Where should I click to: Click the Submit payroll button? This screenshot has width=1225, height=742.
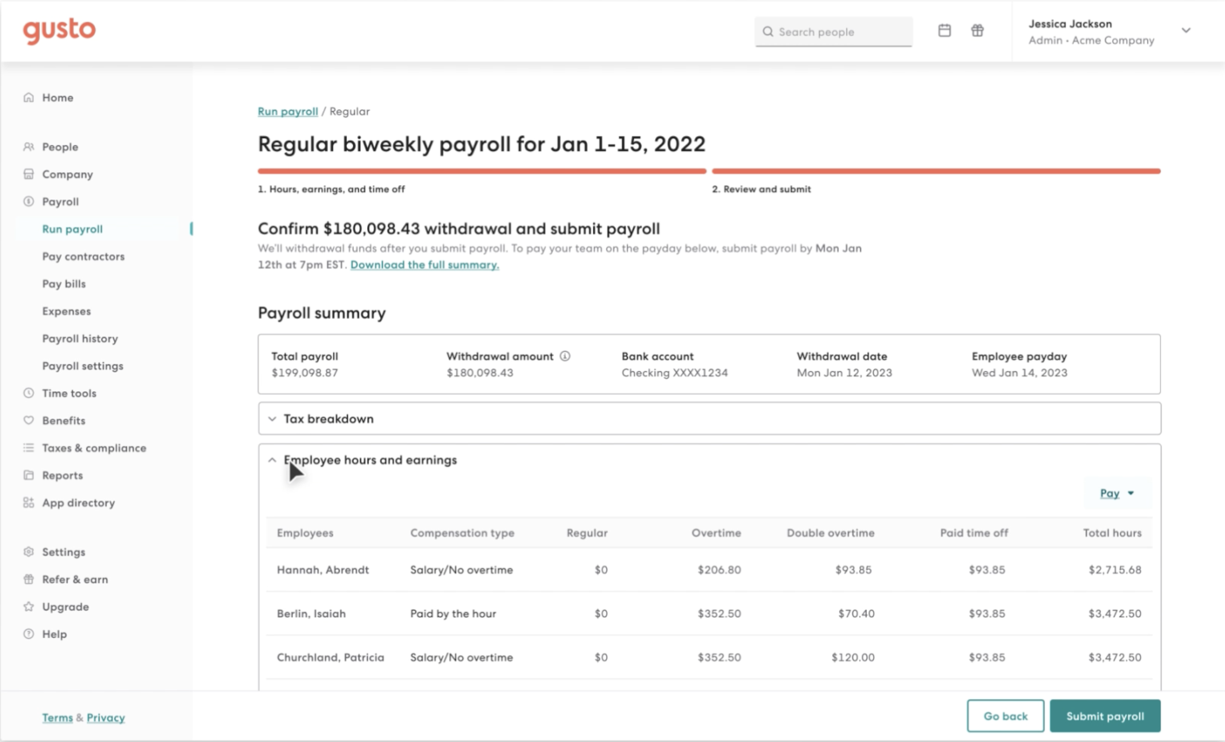(x=1104, y=716)
